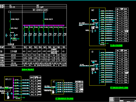Click green title below AA2 panel diagram

(x=116, y=45)
